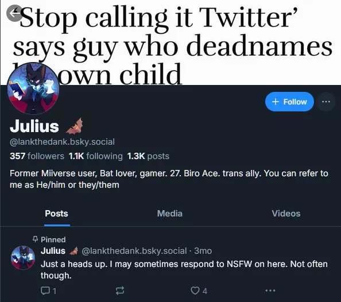
Task: Repost the pinned post
Action: point(120,291)
